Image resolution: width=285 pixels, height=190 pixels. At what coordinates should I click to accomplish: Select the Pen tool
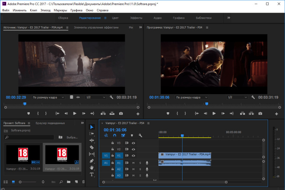coord(92,161)
